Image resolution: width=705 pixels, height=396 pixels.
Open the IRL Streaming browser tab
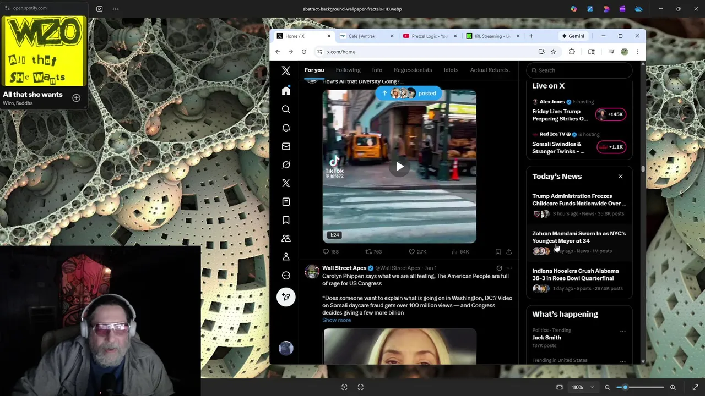click(491, 36)
